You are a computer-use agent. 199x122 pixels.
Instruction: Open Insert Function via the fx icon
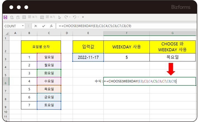point(51,26)
